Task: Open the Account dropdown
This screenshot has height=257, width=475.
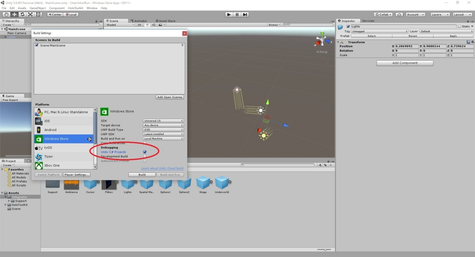Action: (x=415, y=14)
